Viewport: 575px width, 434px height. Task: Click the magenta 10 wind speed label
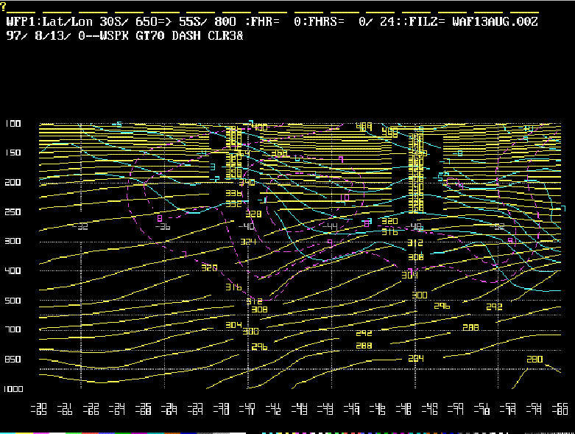tap(345, 198)
